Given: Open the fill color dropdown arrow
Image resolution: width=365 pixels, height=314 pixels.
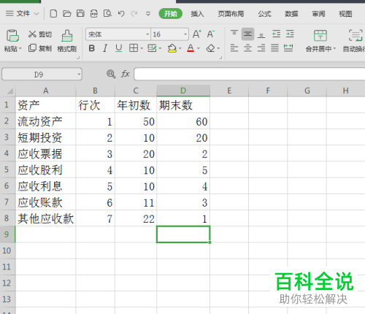Looking at the screenshot, I should coord(180,48).
